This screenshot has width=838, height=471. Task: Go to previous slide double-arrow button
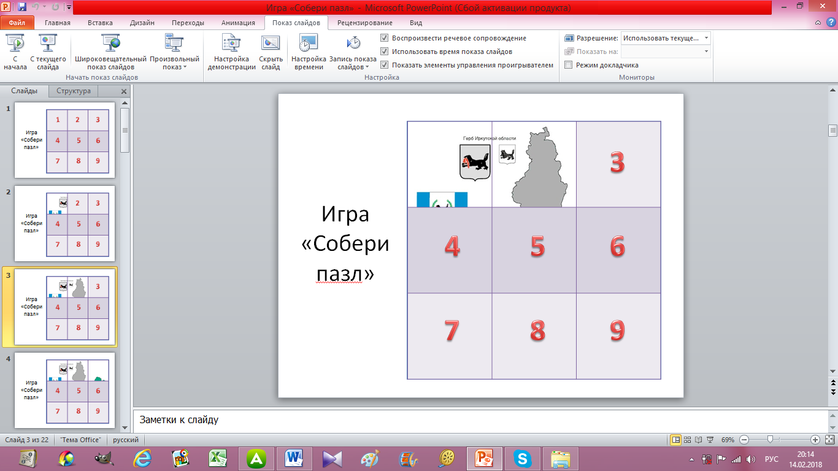coord(832,381)
